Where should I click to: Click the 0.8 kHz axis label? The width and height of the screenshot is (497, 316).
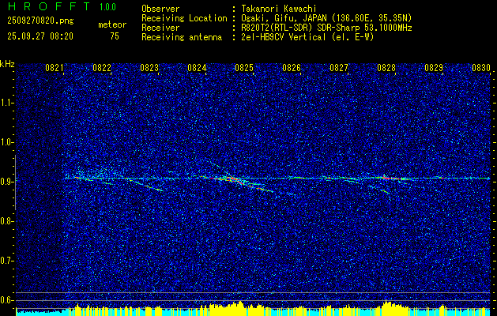click(6, 221)
